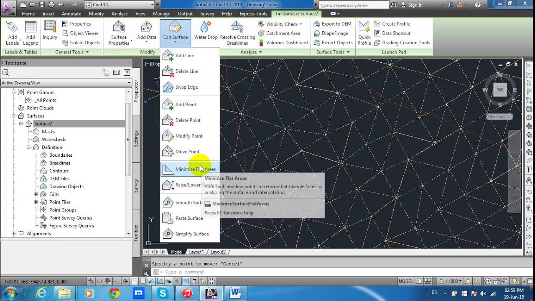Click the Add Labels ribbon icon
535x301 pixels.
tap(12, 33)
